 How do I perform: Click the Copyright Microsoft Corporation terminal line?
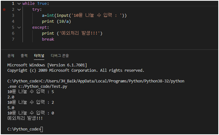point(75,70)
